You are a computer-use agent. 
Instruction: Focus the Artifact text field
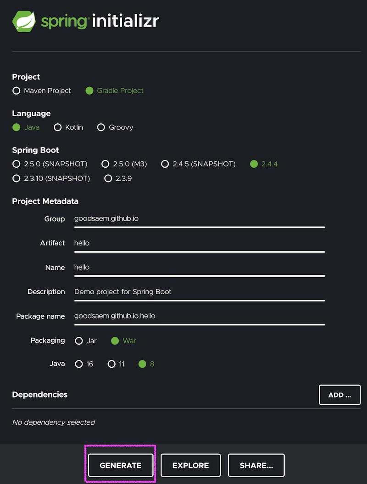pos(200,244)
